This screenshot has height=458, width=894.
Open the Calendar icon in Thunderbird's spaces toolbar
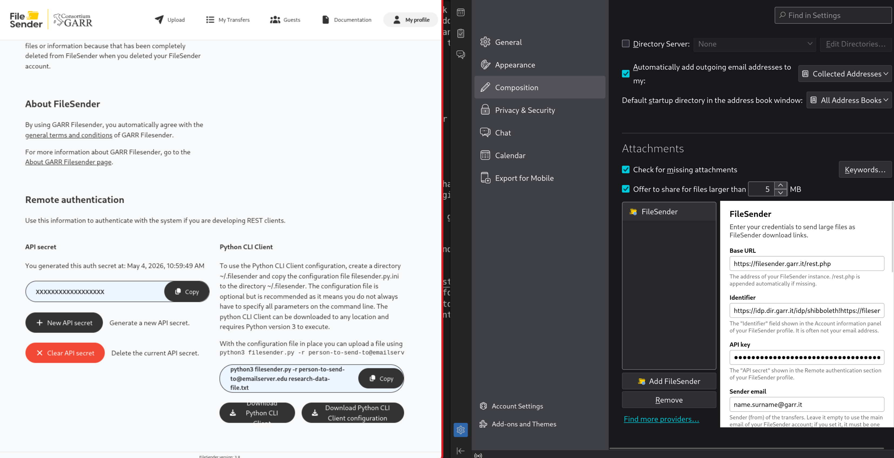tap(461, 12)
